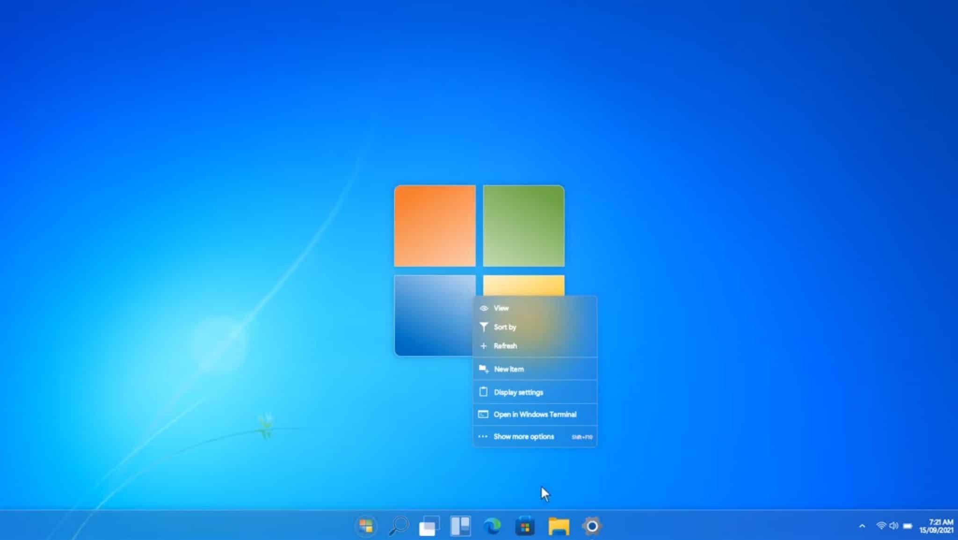Viewport: 958px width, 540px height.
Task: Click the volume icon in system tray
Action: (895, 525)
